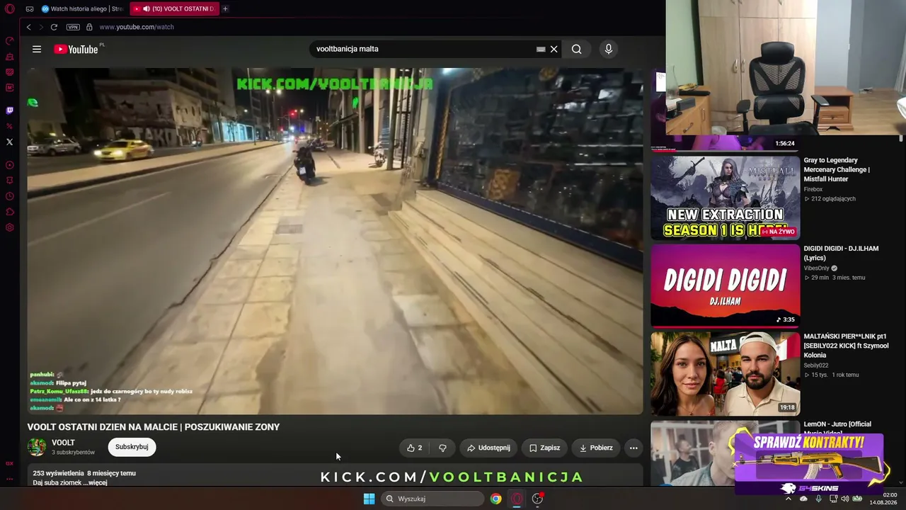The width and height of the screenshot is (906, 510).
Task: Dislike the video with thumbs down
Action: pyautogui.click(x=442, y=448)
